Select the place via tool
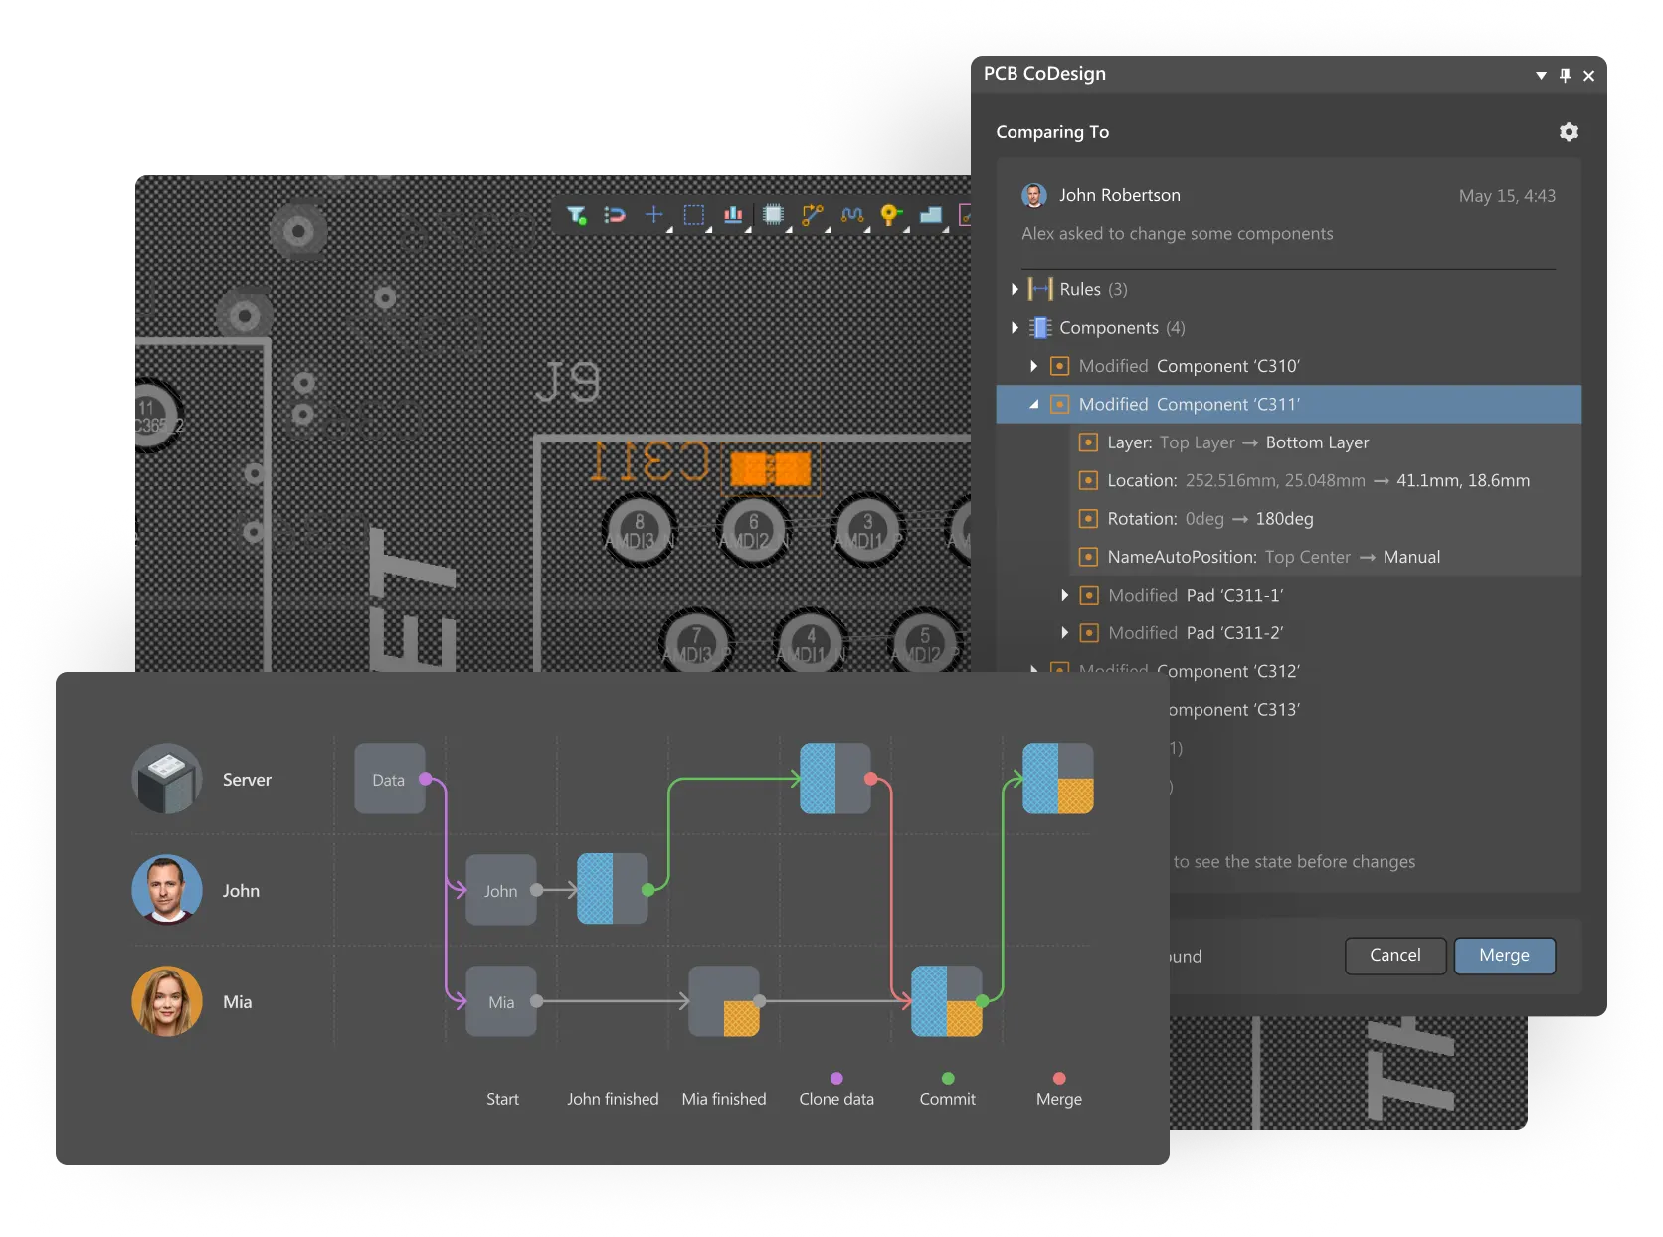The height and width of the screenshot is (1237, 1663). click(x=889, y=213)
